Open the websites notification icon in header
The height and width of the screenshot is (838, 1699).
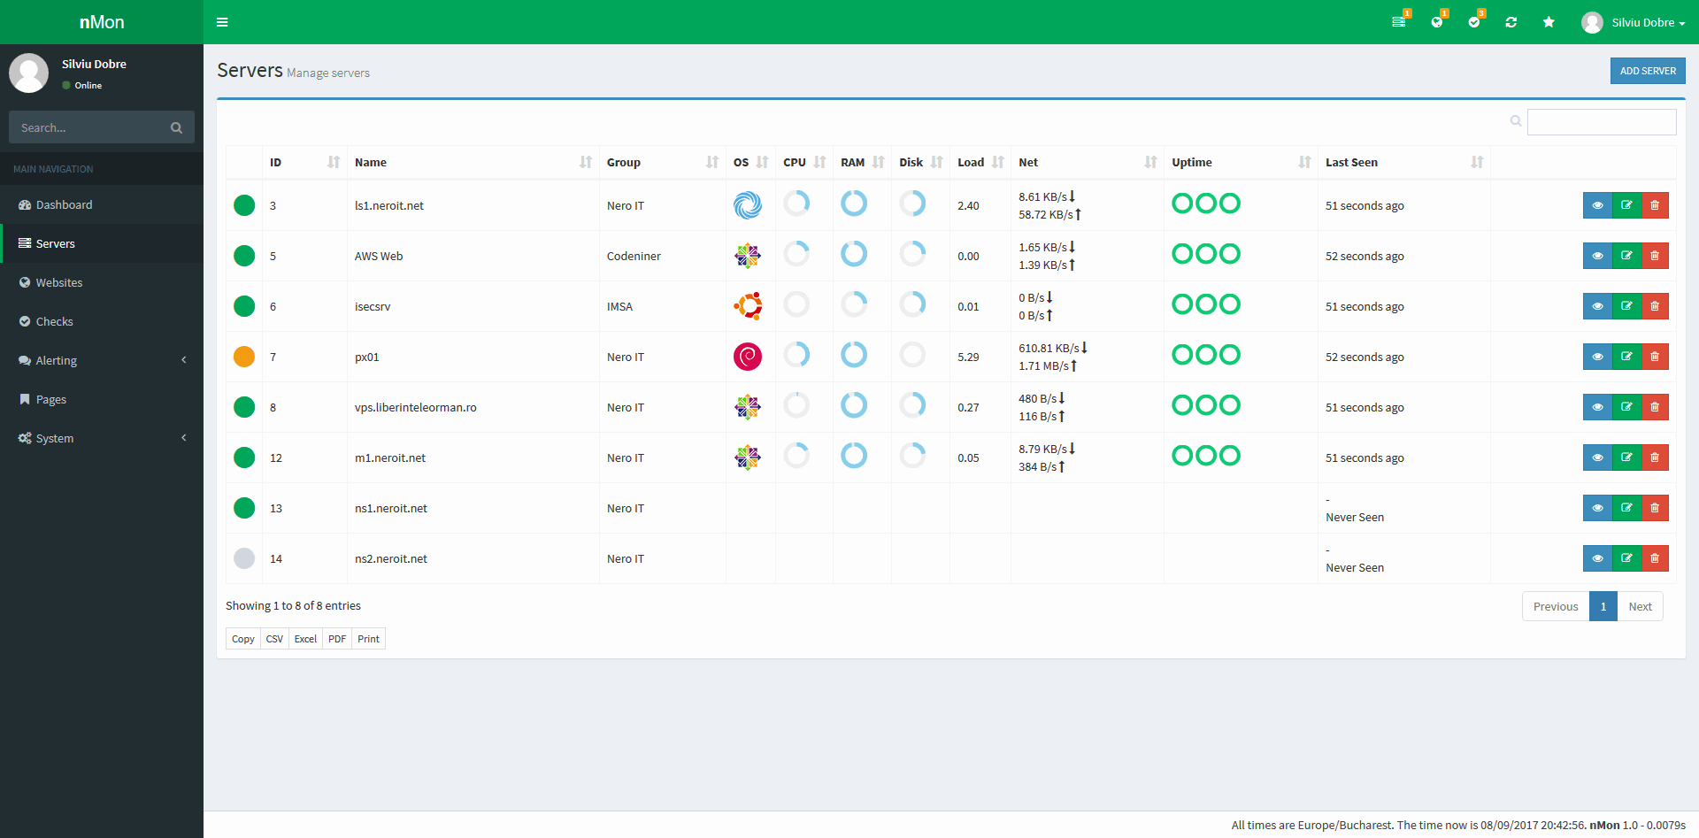tap(1437, 22)
